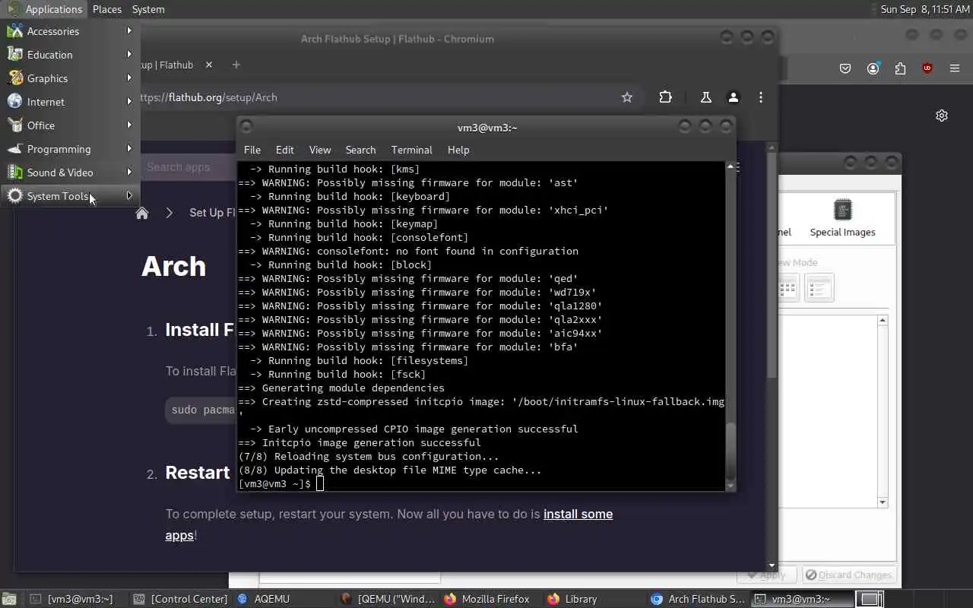Viewport: 973px width, 608px height.
Task: Switch to Control Center in taskbar
Action: 181,599
